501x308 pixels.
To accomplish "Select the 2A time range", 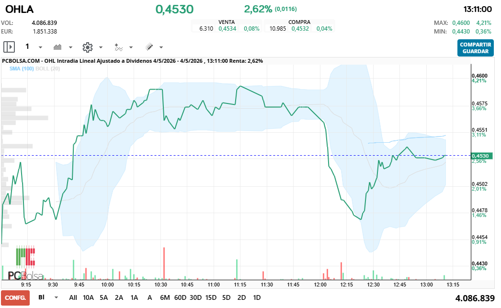I will (x=119, y=298).
